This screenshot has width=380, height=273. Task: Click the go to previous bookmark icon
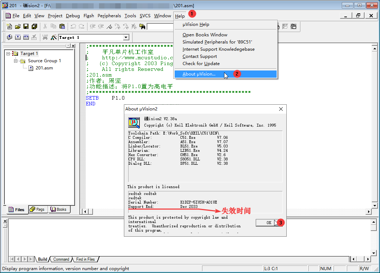pyautogui.click(x=126, y=26)
